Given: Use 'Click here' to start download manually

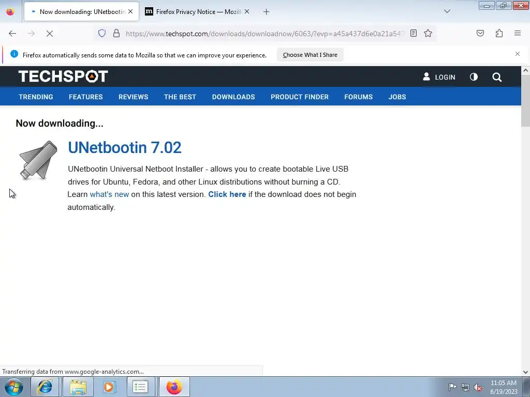Looking at the screenshot, I should coord(227,194).
